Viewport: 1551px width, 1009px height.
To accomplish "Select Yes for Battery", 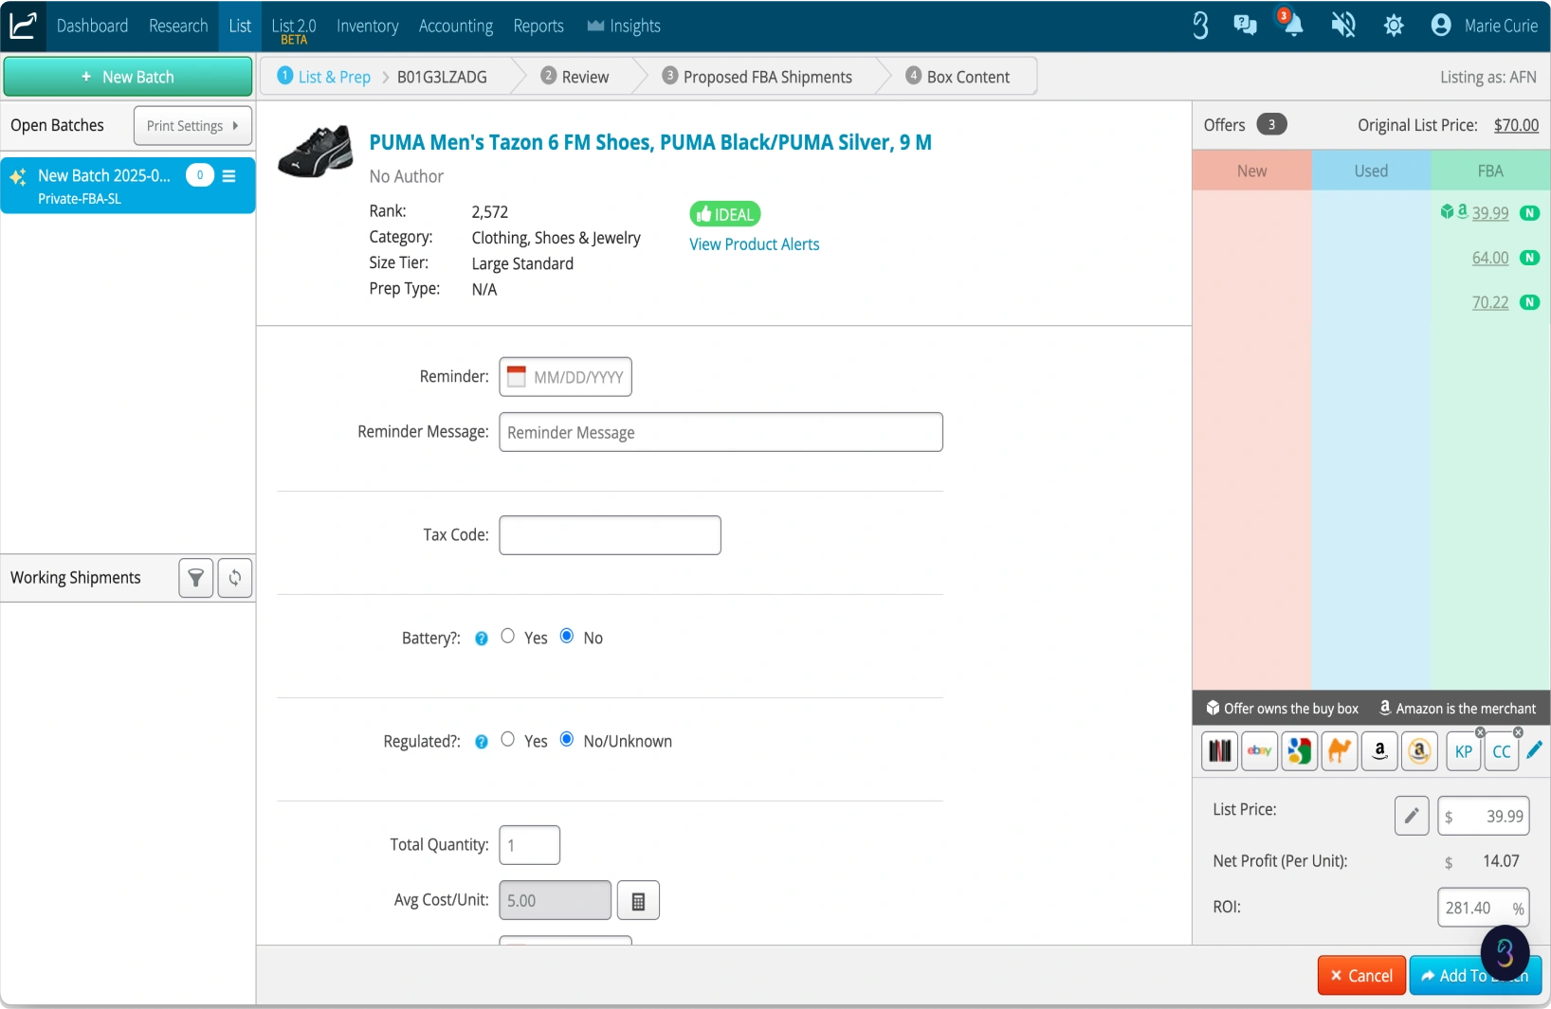I will pyautogui.click(x=508, y=637).
